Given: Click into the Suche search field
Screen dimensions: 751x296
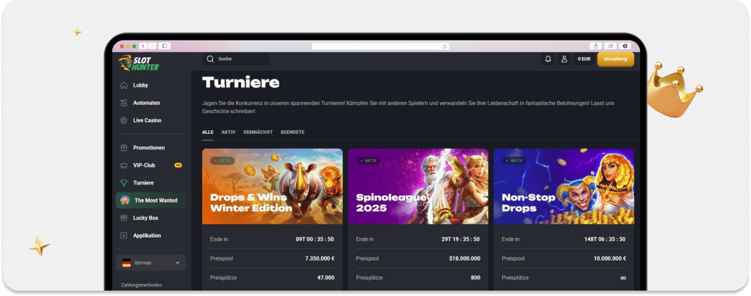Looking at the screenshot, I should [x=236, y=59].
